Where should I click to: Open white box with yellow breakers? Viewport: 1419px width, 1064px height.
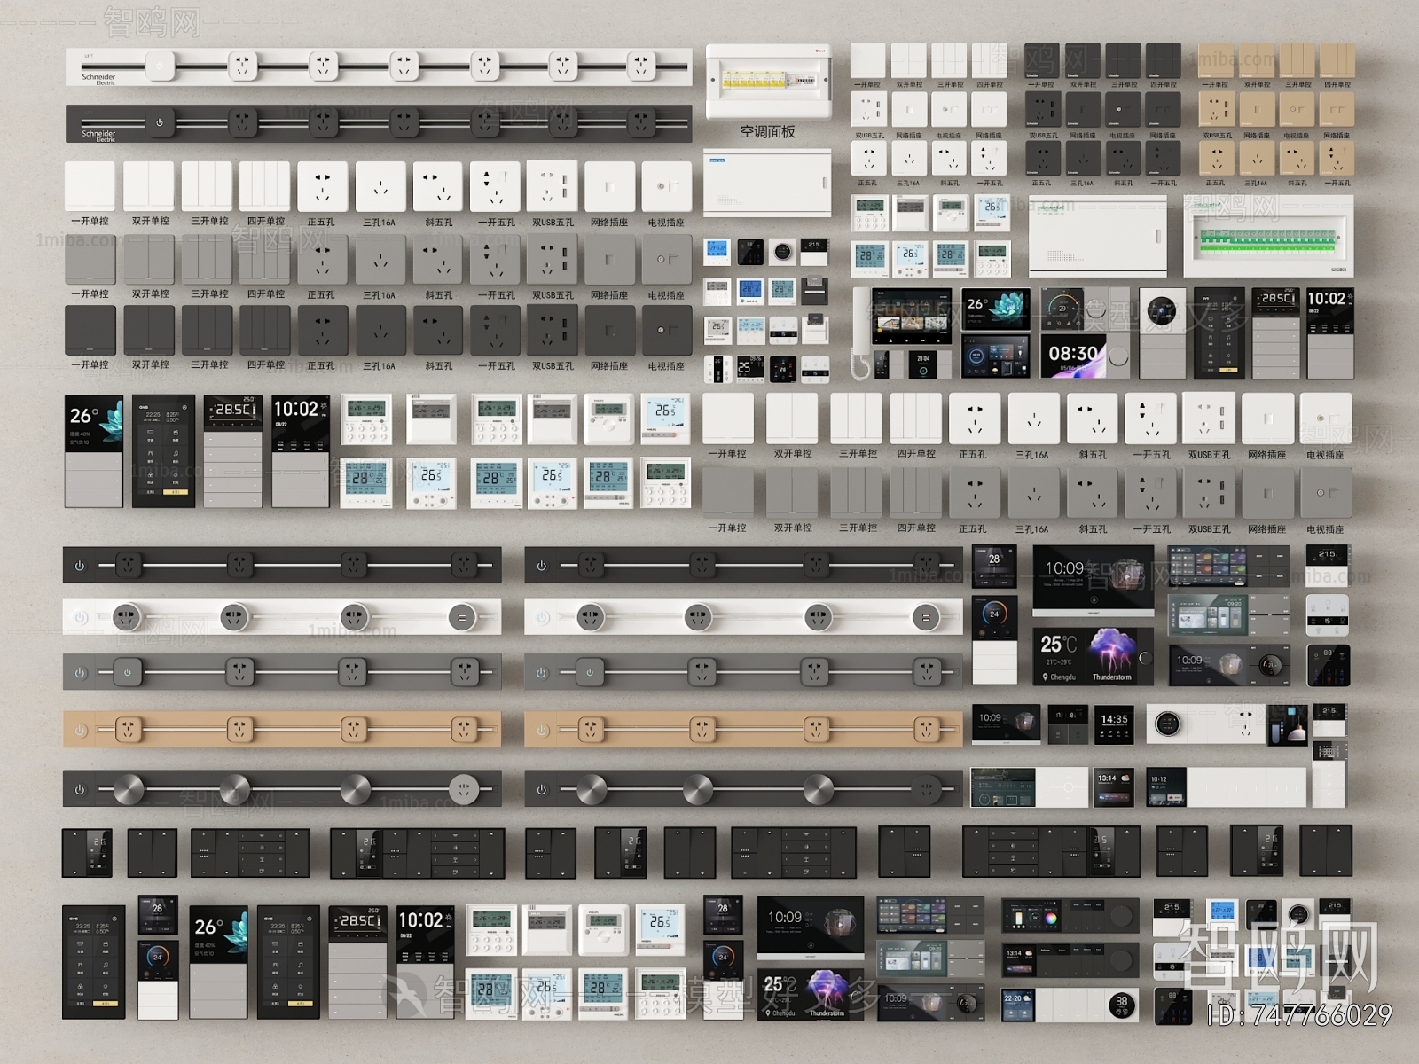click(x=768, y=82)
